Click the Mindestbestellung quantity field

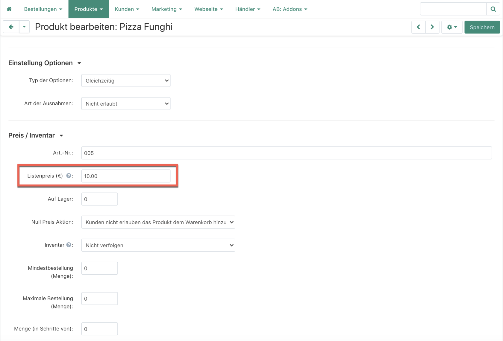[x=99, y=268]
